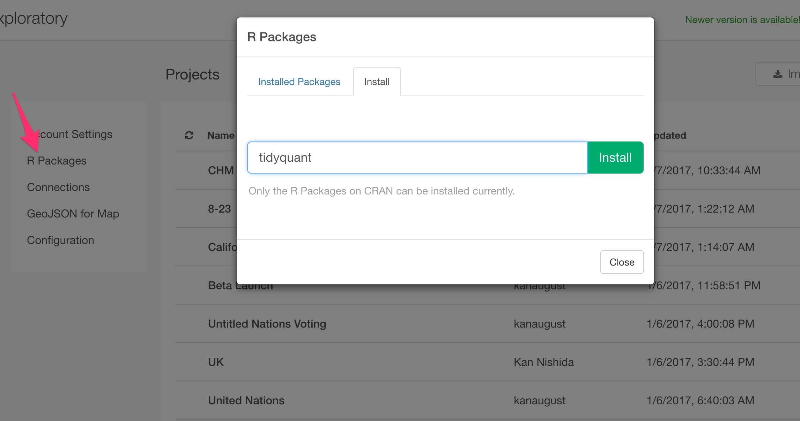Click the green Install button
The image size is (800, 421).
615,158
